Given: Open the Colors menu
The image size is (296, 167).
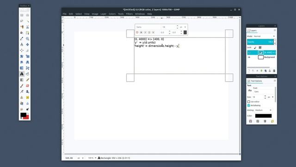Looking at the screenshot, I should click(112, 14).
